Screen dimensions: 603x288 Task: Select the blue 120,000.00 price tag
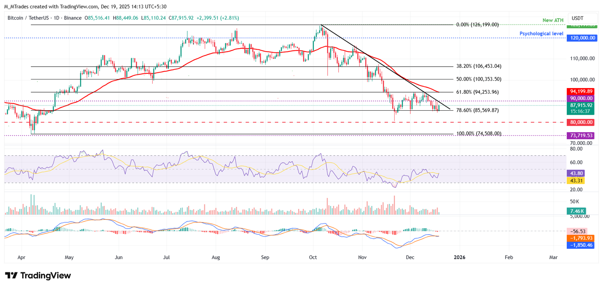coord(582,38)
